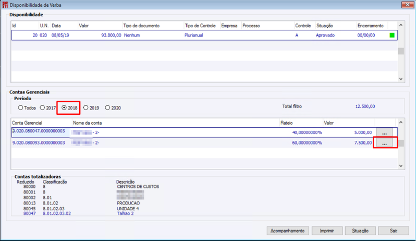The image size is (417, 241).
Task: Click the Disponibilidade grid scrollbar thumb
Action: coord(401,51)
